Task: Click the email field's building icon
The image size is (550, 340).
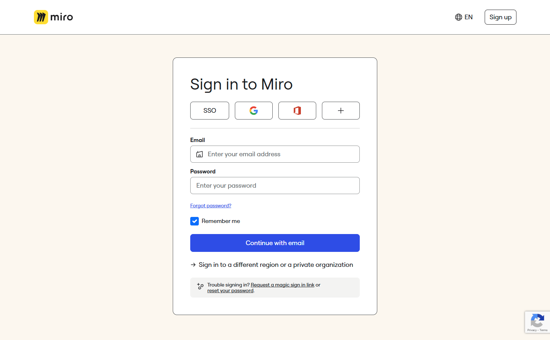Action: coord(200,154)
